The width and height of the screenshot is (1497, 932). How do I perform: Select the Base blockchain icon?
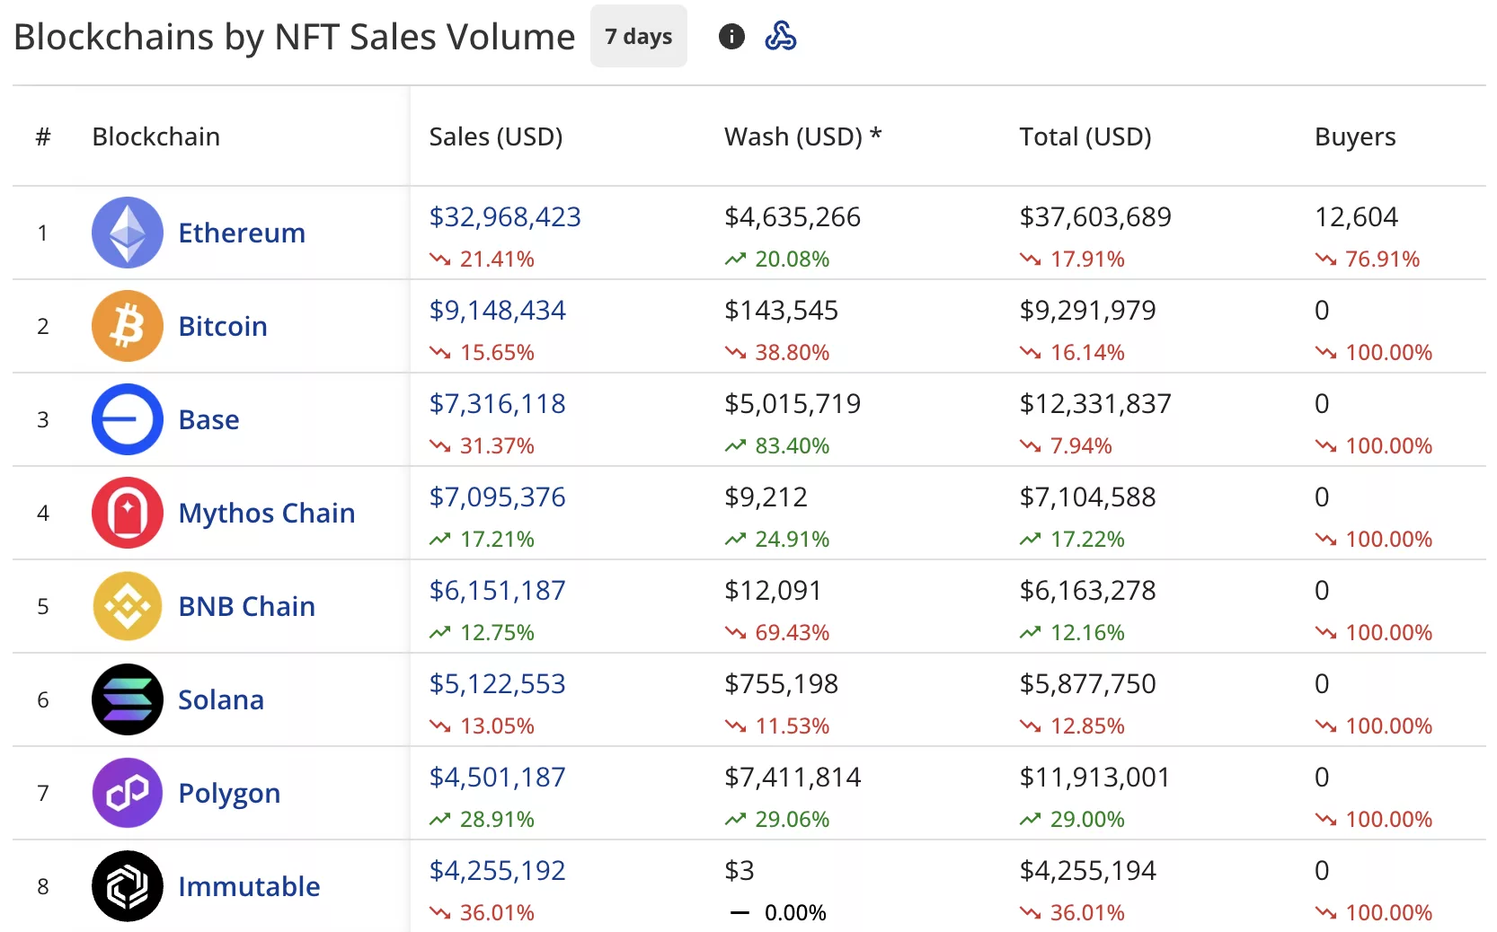127,419
